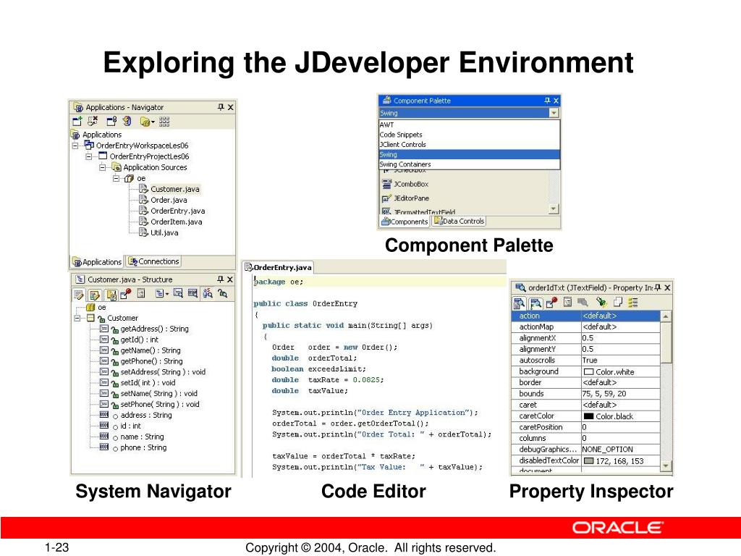This screenshot has width=741, height=556.
Task: Click the last lock-with-magnifier icon in the Structure toolbar
Action: coord(222,294)
